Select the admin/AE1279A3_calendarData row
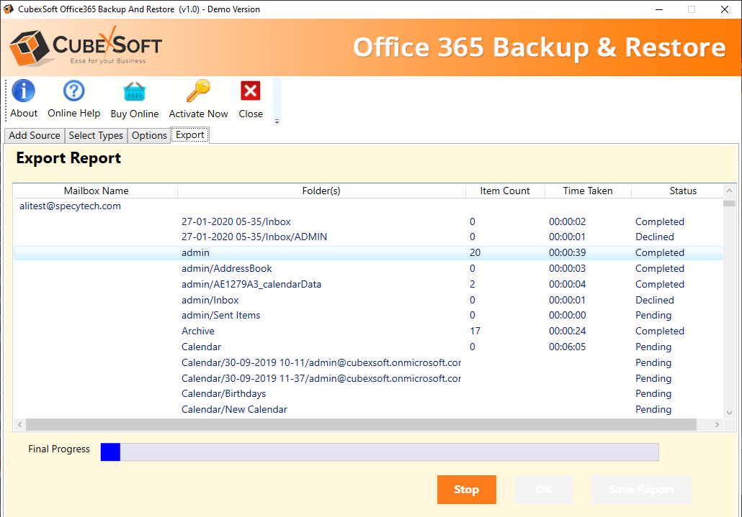 pos(368,284)
